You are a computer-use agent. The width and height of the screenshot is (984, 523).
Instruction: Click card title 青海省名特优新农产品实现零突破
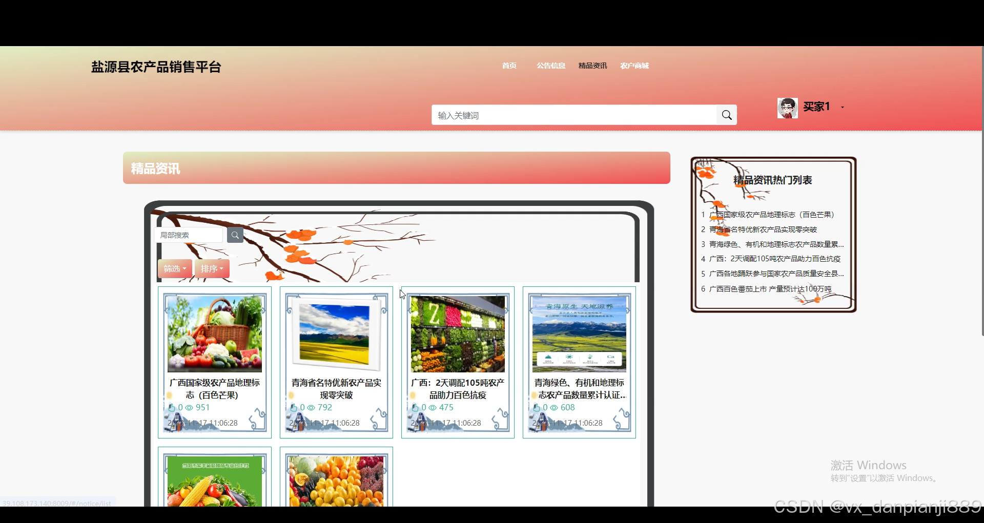click(336, 389)
